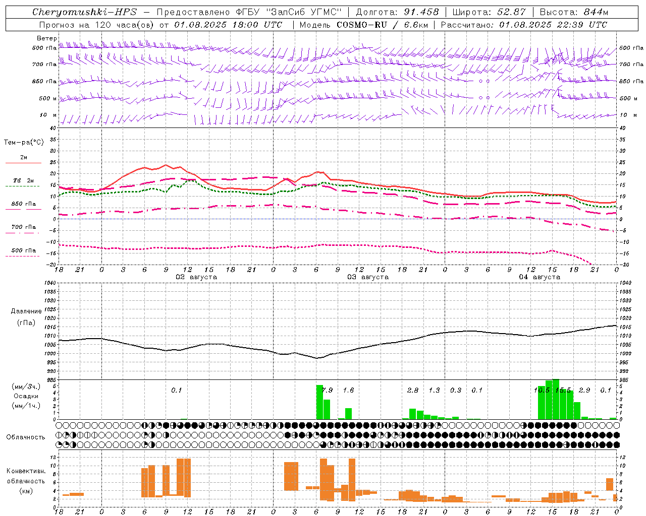Click the 'Тем-ра(°C)' temperature axis label
This screenshot has height=516, width=646.
click(x=24, y=143)
